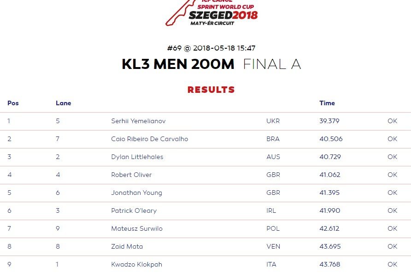Click the RESULTS section title
This screenshot has width=411, height=273.
tap(211, 90)
